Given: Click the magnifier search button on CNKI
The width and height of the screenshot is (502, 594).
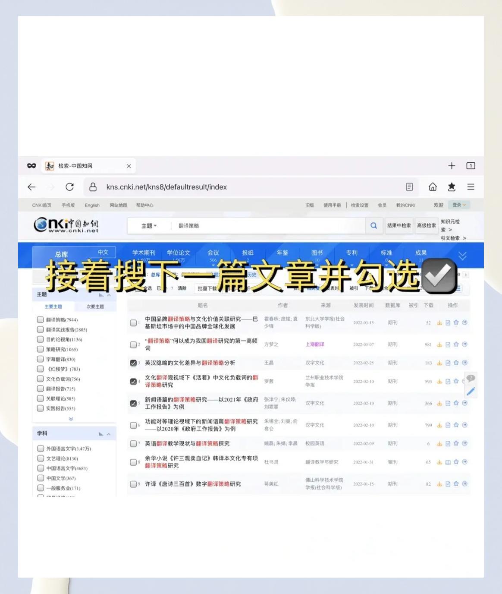Looking at the screenshot, I should [373, 225].
